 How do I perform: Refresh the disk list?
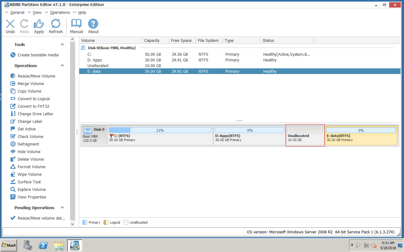pos(56,26)
